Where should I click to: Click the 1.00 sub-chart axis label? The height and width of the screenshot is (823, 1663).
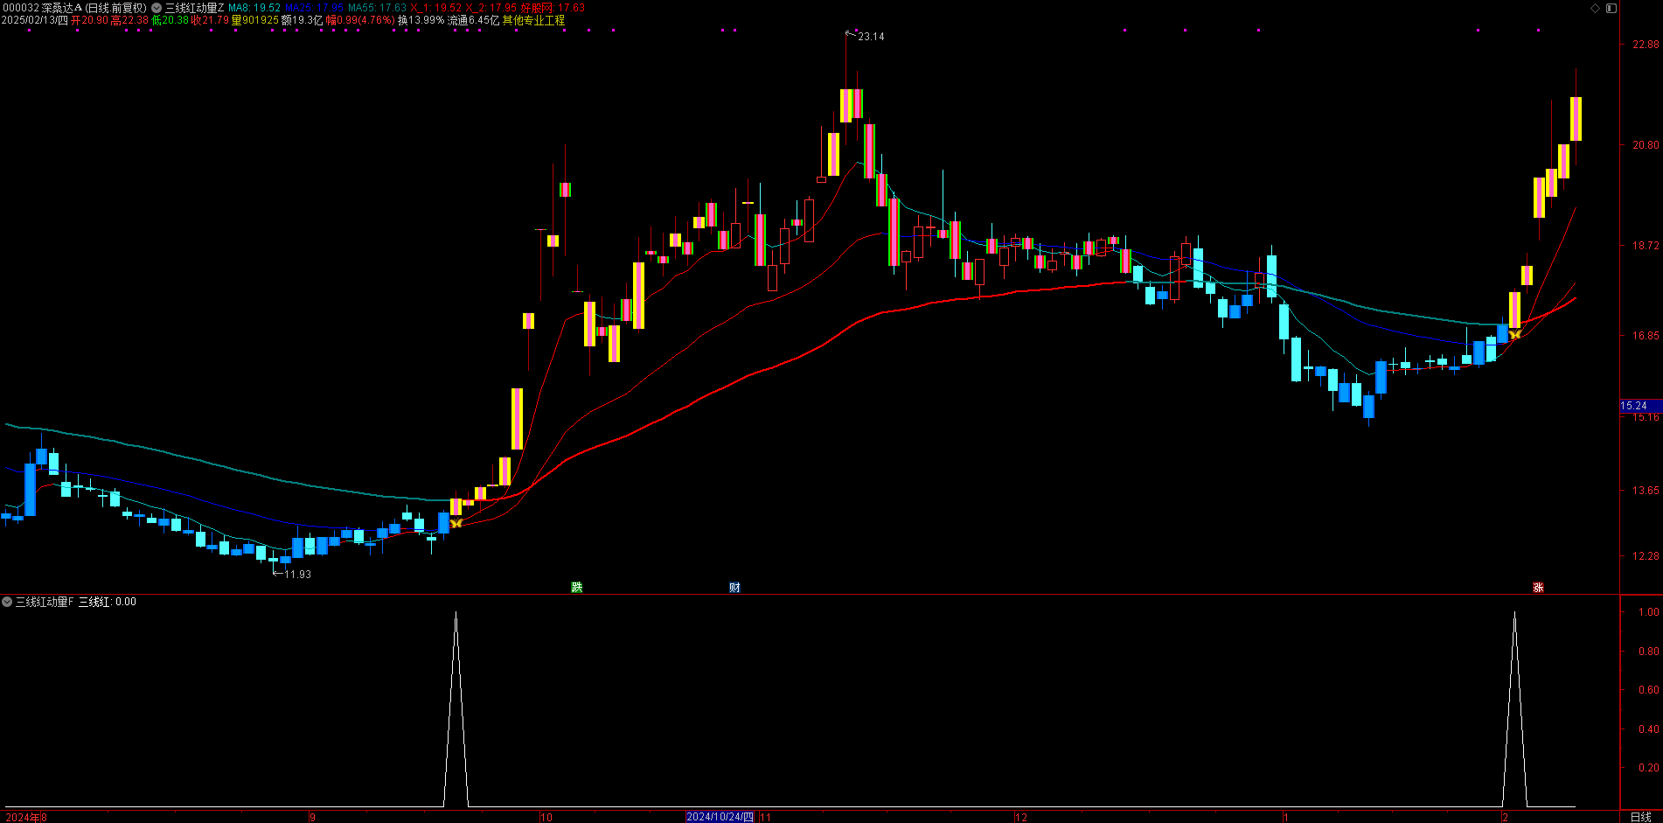point(1648,612)
